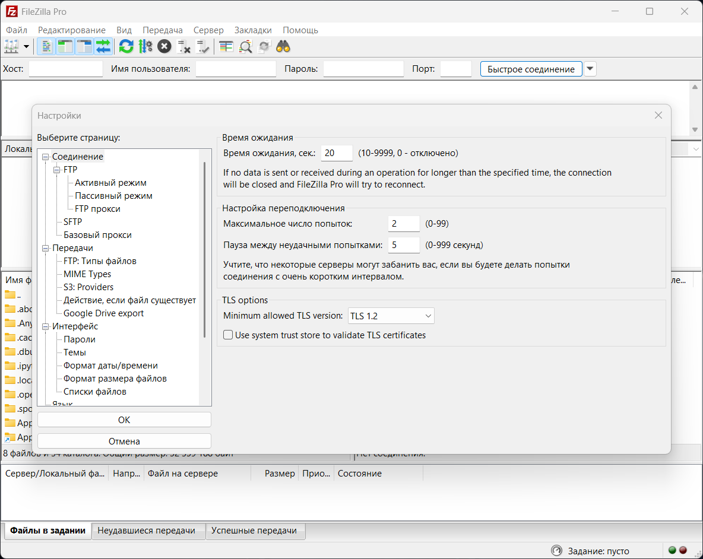This screenshot has width=703, height=559.
Task: Click the Имя пользователя input field
Action: tap(236, 69)
